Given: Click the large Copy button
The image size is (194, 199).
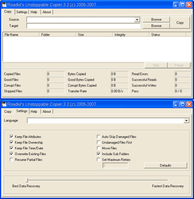Looking at the screenshot, I should pos(180,23).
